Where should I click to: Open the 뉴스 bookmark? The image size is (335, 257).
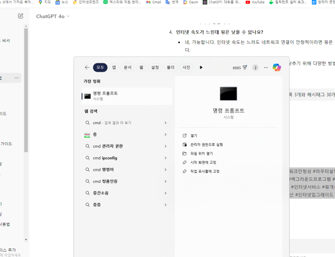(62, 2)
